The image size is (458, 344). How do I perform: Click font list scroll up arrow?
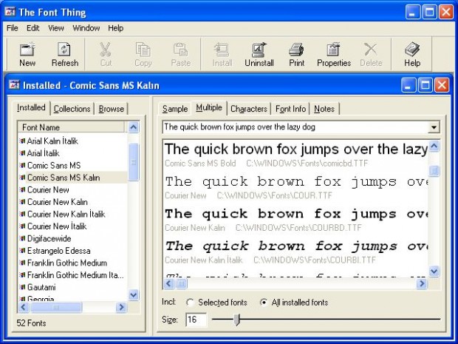pos(134,127)
